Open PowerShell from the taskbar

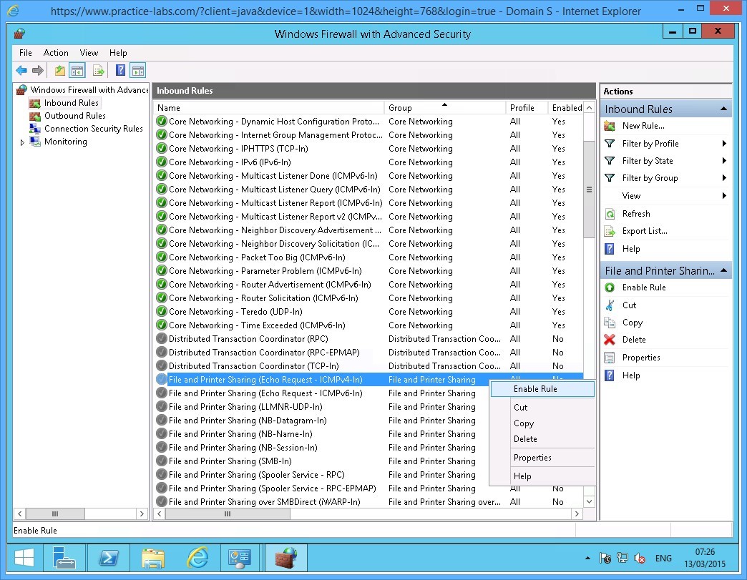point(109,558)
